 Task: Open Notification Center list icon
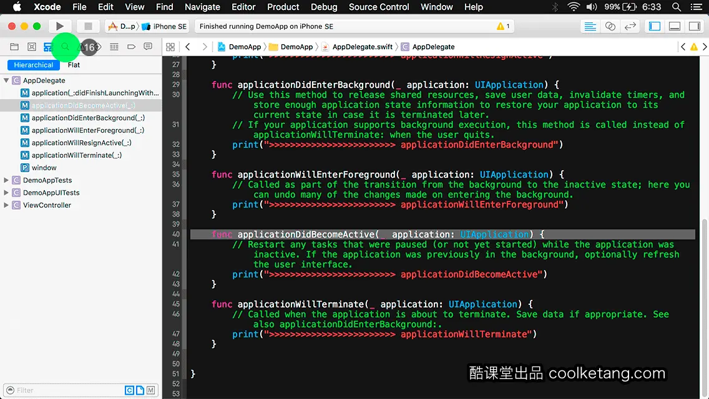tap(697, 7)
